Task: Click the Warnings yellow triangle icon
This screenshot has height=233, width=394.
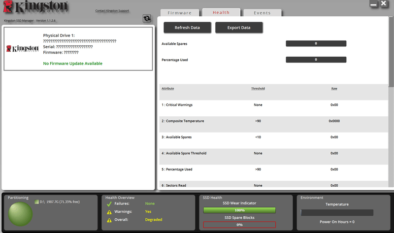Action: click(109, 212)
